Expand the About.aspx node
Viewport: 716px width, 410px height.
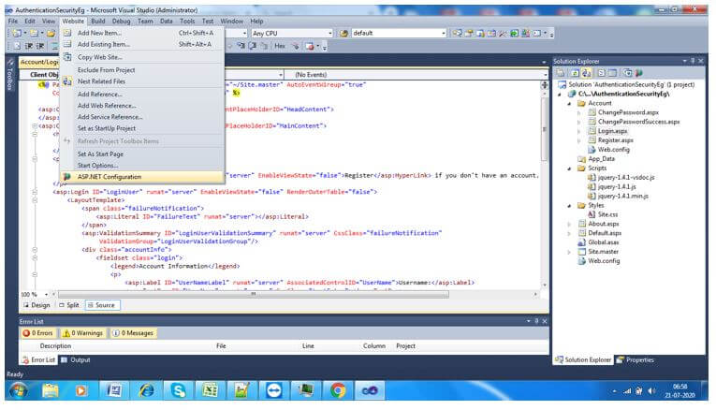point(569,224)
